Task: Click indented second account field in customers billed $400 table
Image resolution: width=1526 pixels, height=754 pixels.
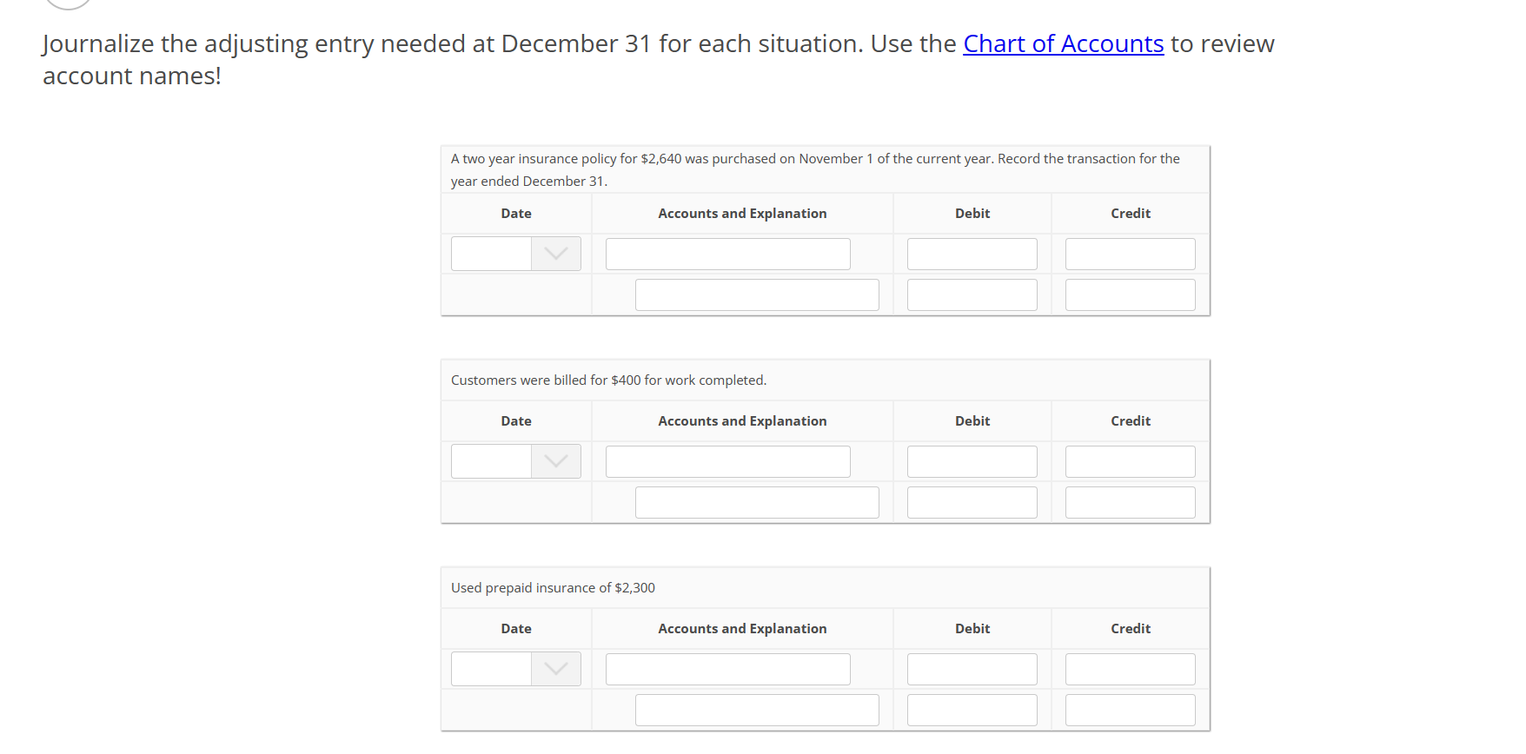Action: [757, 502]
